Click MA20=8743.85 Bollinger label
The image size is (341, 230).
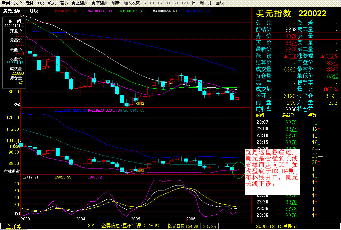(x=132, y=110)
